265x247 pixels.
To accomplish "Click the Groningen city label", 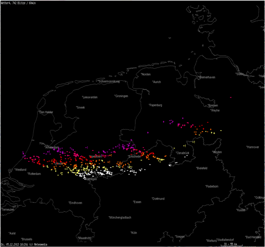I will [x=121, y=96].
